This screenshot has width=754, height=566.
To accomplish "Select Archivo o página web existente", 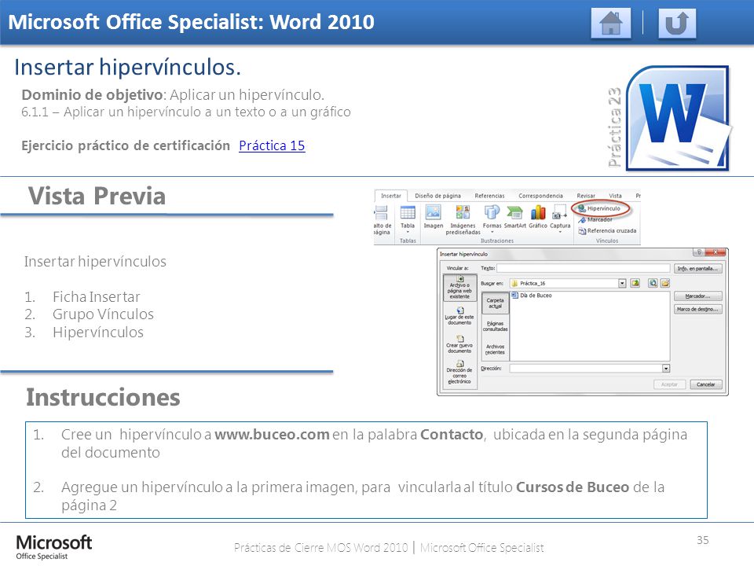I will point(459,288).
